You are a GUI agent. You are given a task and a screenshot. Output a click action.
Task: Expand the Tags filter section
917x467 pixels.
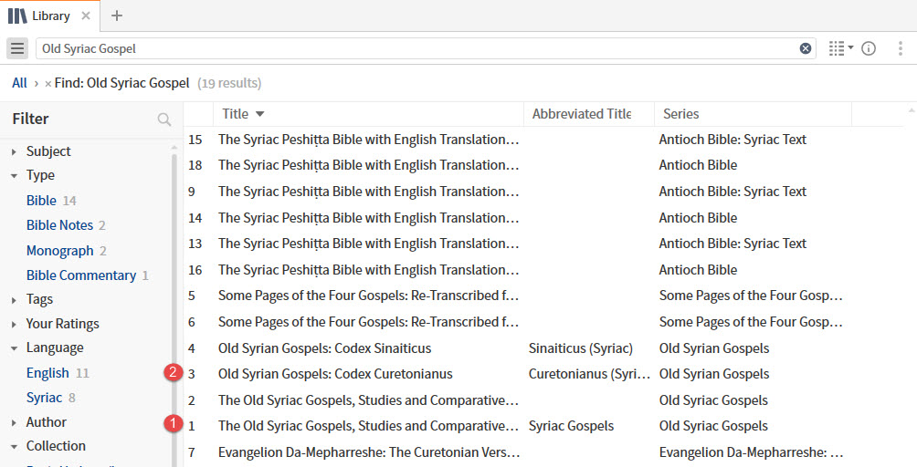(14, 300)
